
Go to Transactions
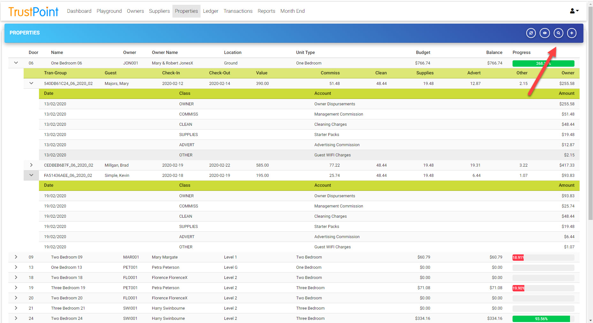point(238,11)
